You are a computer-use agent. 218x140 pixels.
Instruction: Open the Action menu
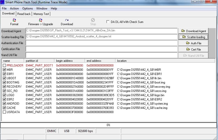click(14, 8)
